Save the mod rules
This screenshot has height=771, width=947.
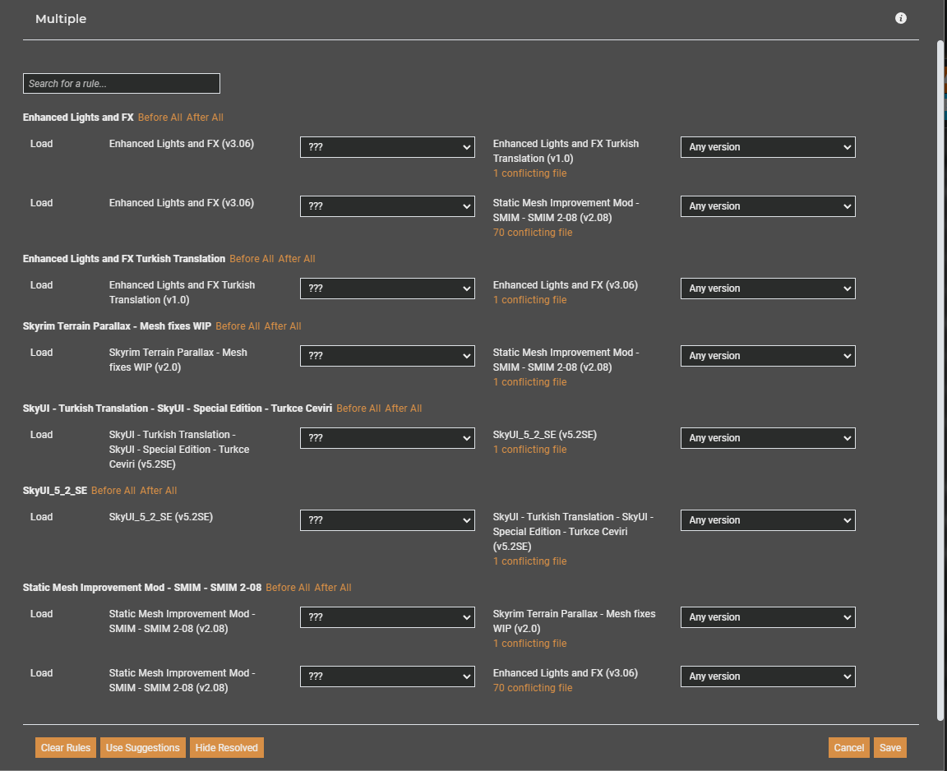890,748
